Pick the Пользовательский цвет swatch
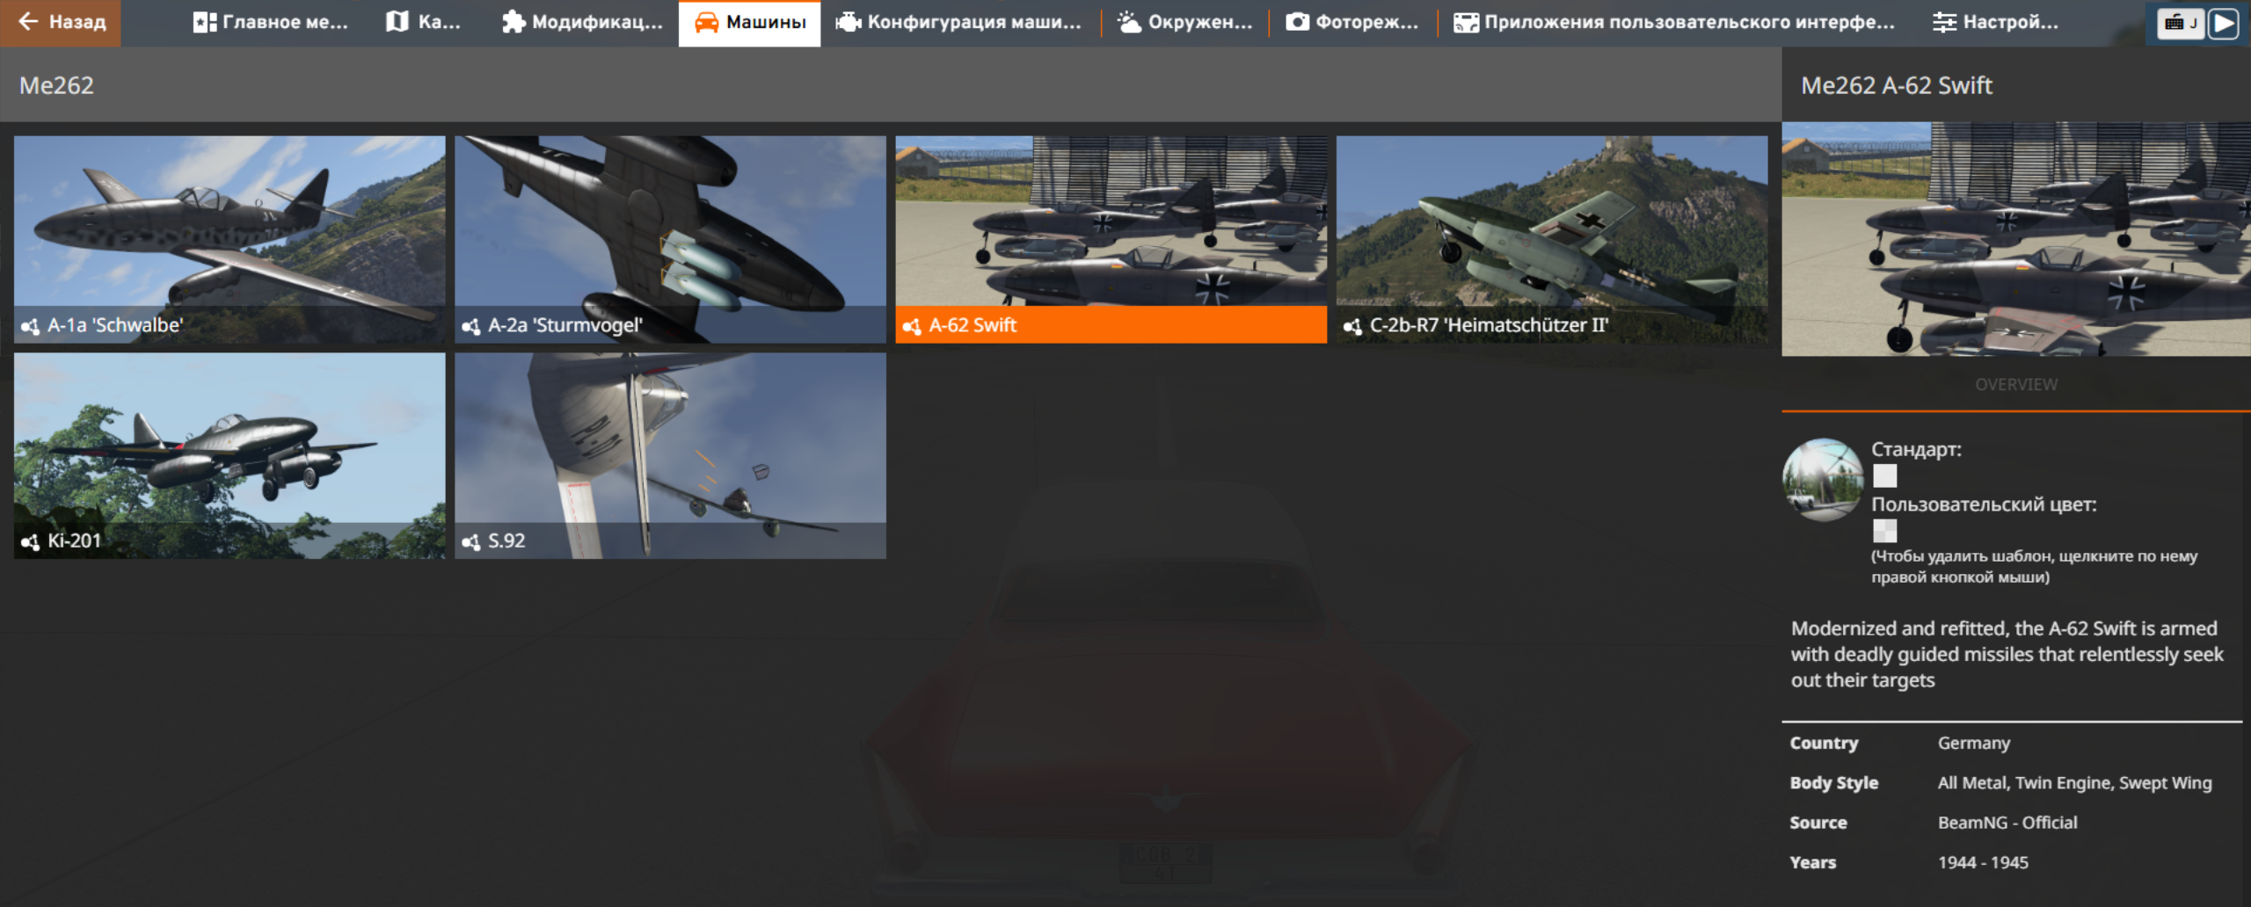 pos(1884,531)
